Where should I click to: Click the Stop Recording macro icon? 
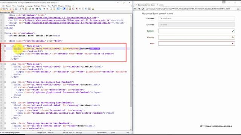(x=80, y=9)
